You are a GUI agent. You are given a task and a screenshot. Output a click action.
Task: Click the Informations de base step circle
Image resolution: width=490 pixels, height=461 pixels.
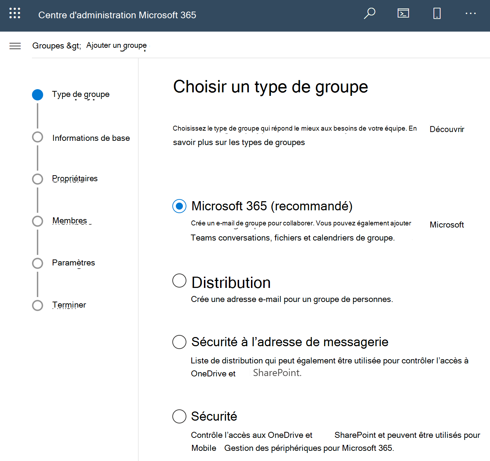coord(38,137)
